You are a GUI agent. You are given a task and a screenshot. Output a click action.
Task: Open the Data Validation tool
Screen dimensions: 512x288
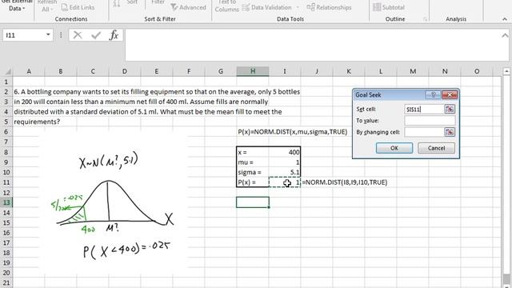coord(267,7)
